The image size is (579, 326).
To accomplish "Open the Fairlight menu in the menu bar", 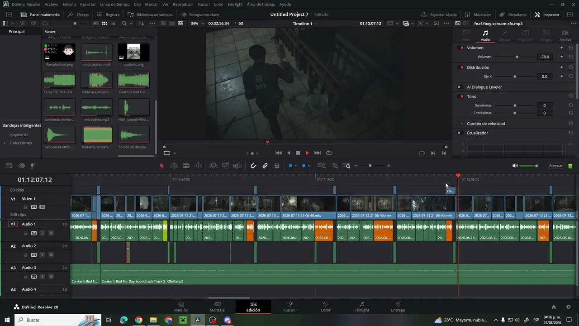I will tap(235, 4).
